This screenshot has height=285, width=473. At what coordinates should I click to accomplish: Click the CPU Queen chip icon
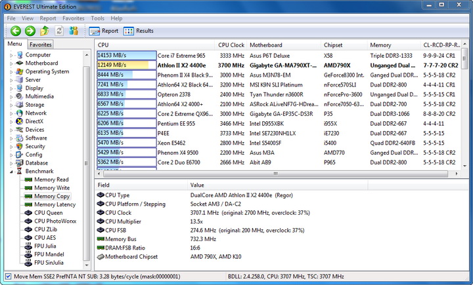28,213
